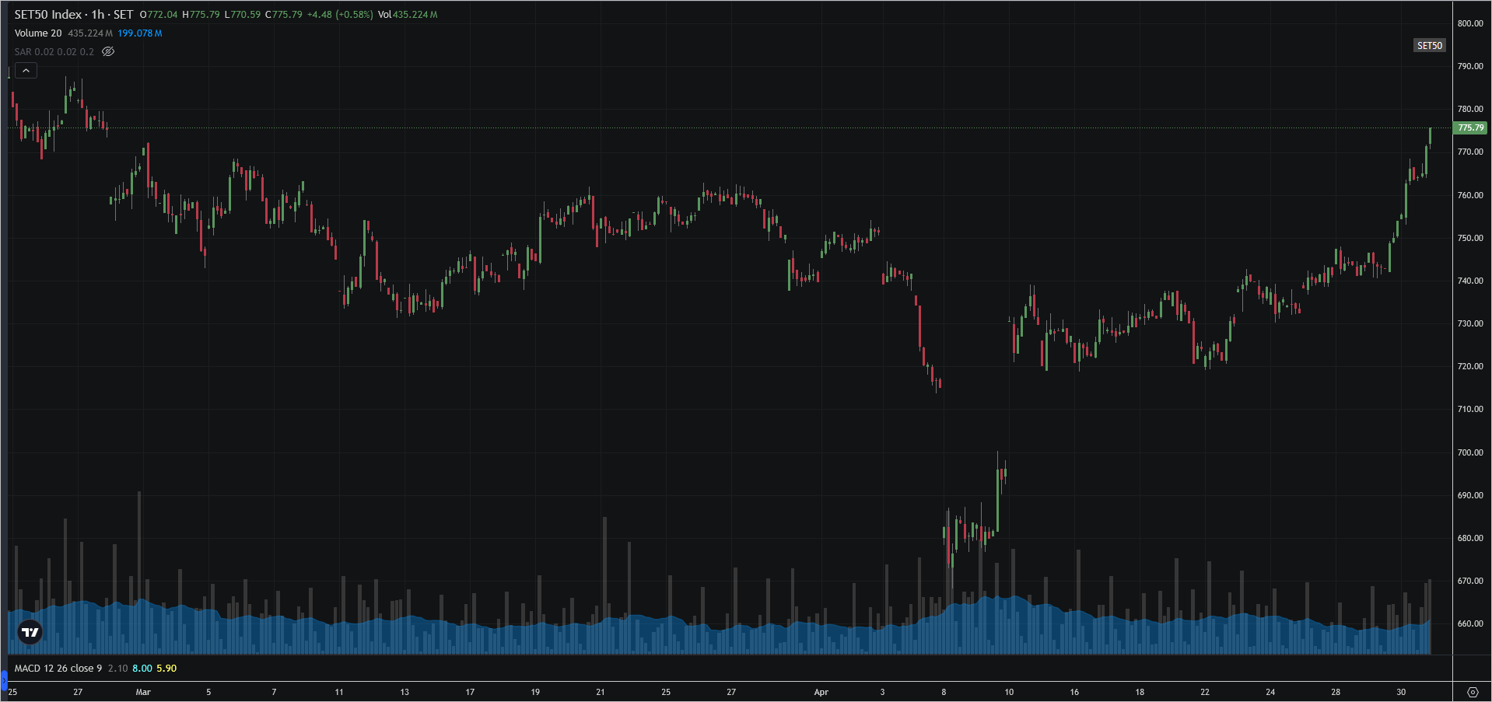Click the 800.00 price scale label

pos(1470,23)
